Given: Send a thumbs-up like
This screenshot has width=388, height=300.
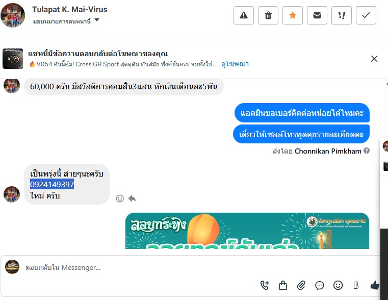Looking at the screenshot, I should point(375,285).
